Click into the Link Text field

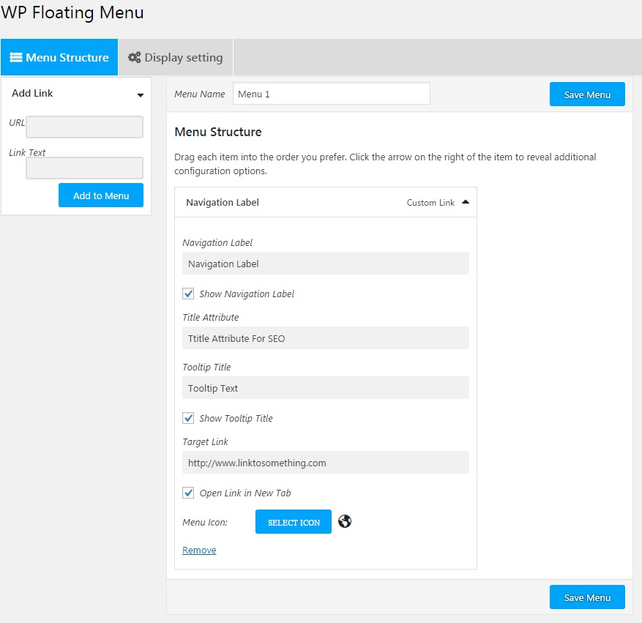(84, 168)
